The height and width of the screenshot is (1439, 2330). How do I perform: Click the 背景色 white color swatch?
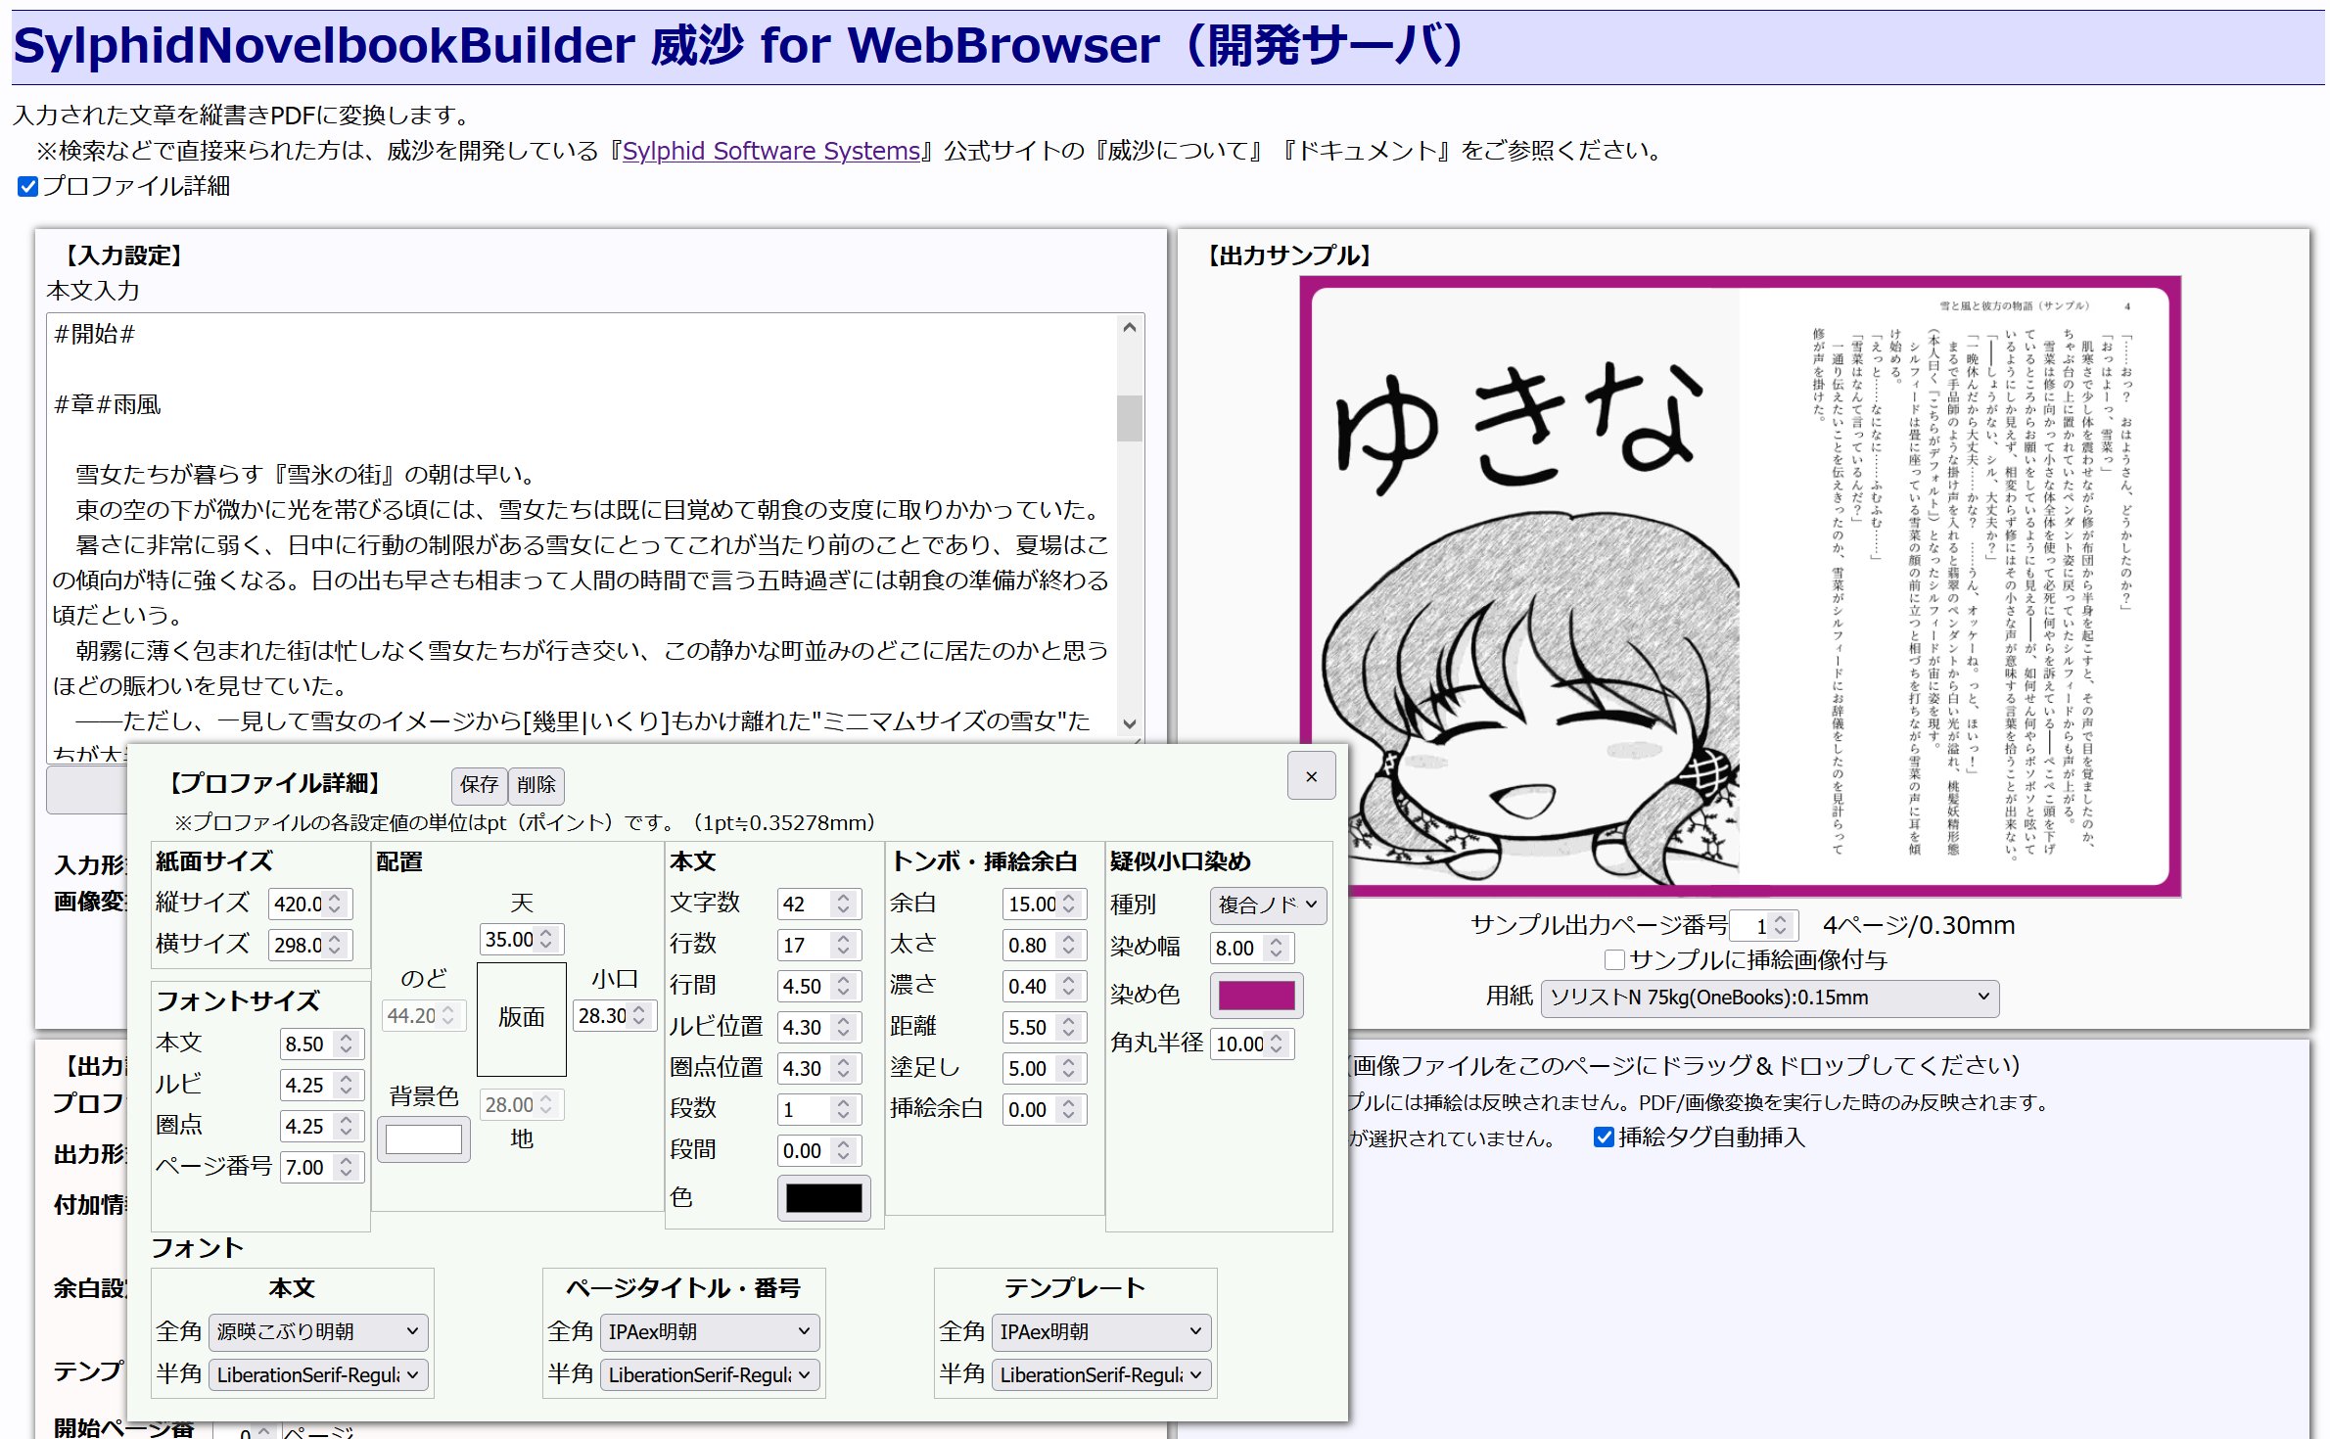(x=423, y=1139)
